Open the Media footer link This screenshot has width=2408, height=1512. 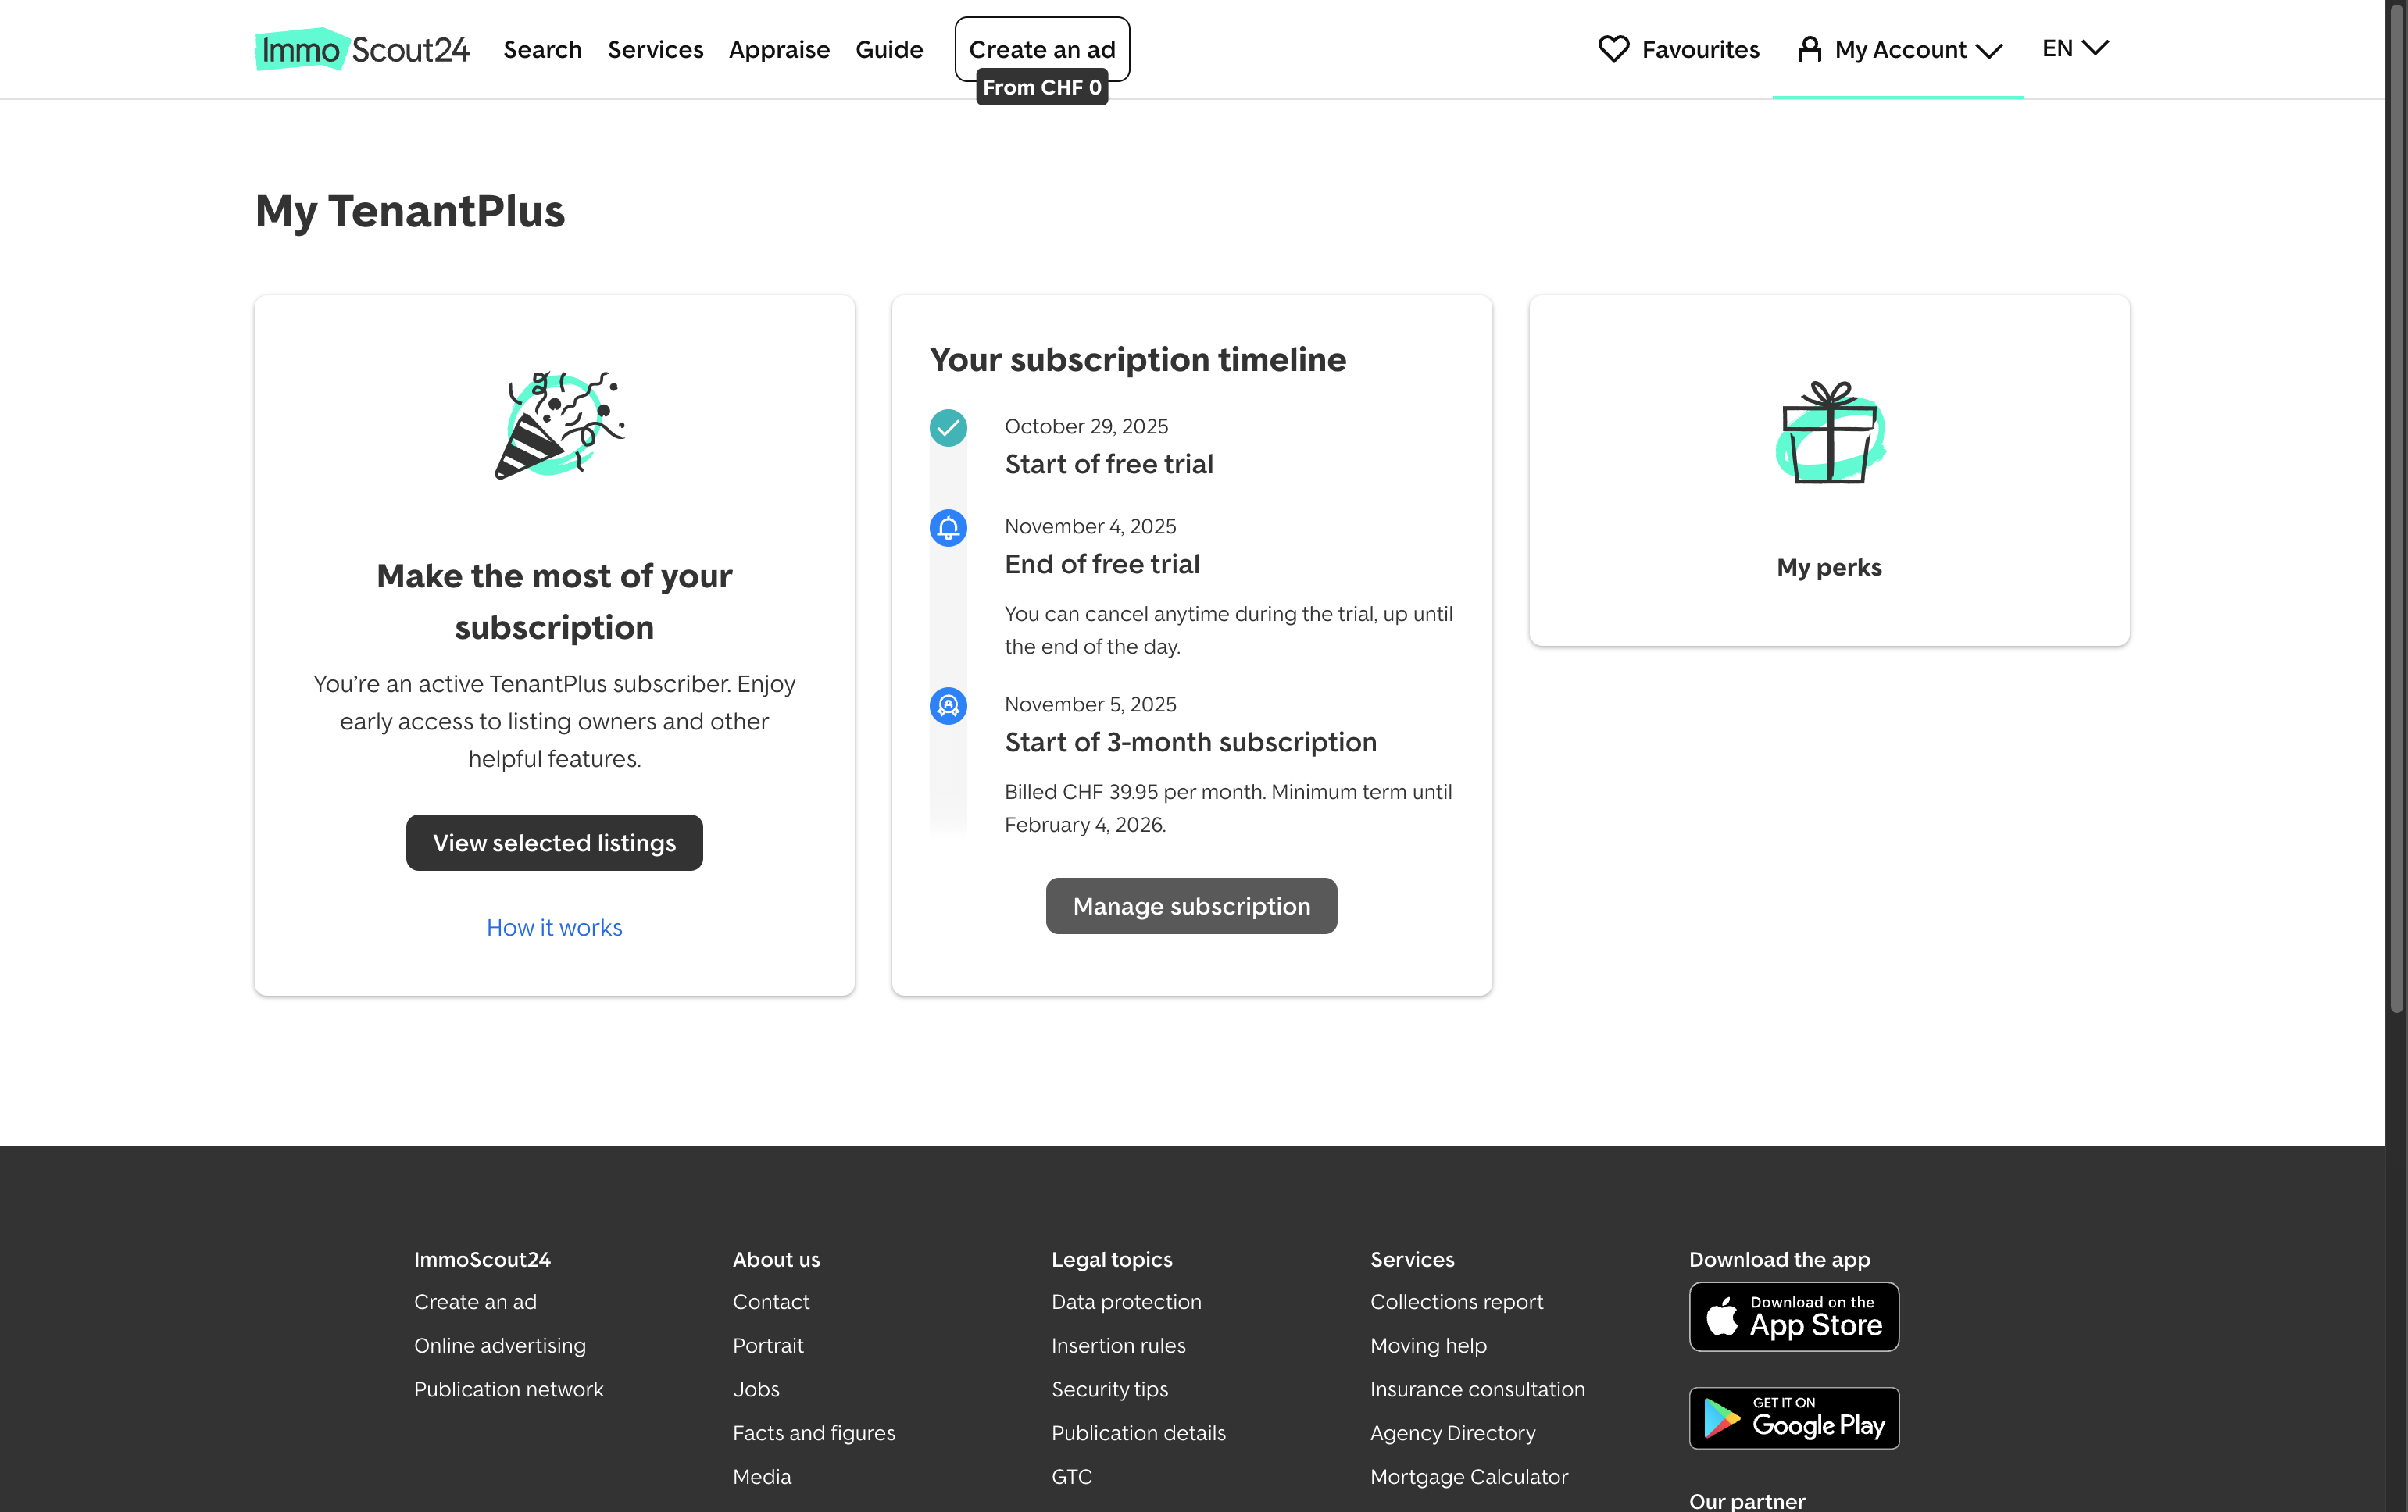[x=762, y=1477]
